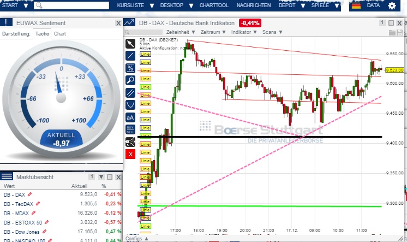Open CHARTTOOL from the top menu
407x242 pixels.
(x=214, y=5)
